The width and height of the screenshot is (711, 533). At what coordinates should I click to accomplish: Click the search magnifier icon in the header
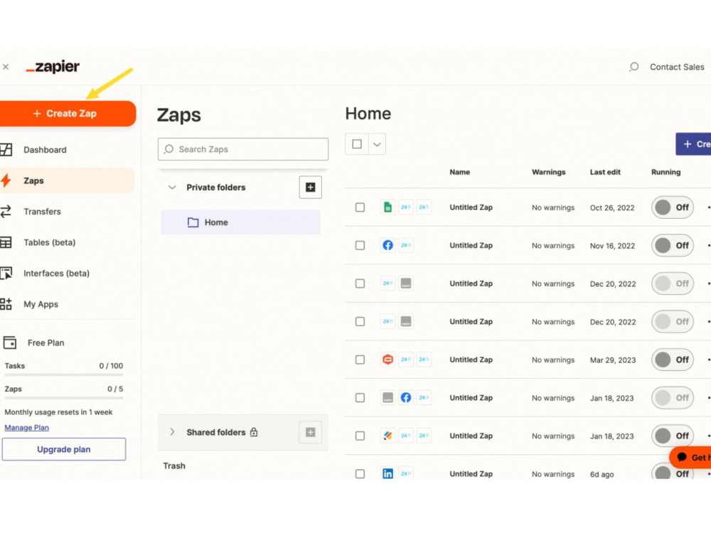click(634, 67)
